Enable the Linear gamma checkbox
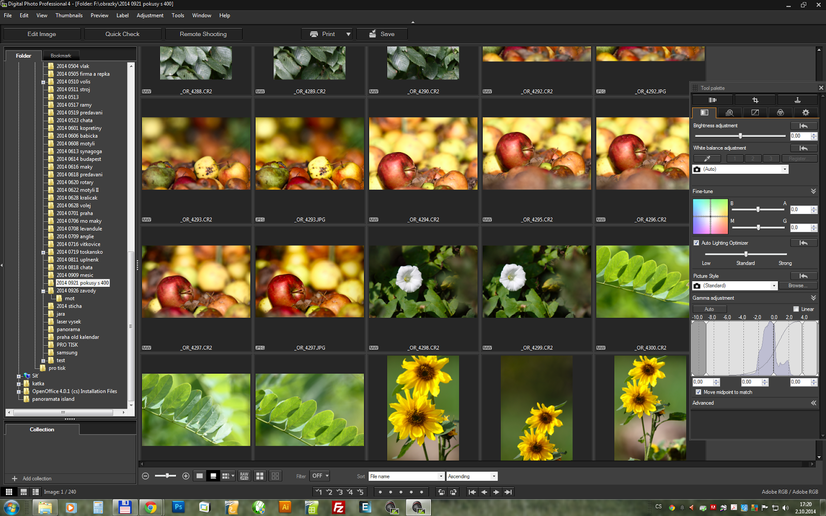Image resolution: width=826 pixels, height=516 pixels. coord(796,309)
